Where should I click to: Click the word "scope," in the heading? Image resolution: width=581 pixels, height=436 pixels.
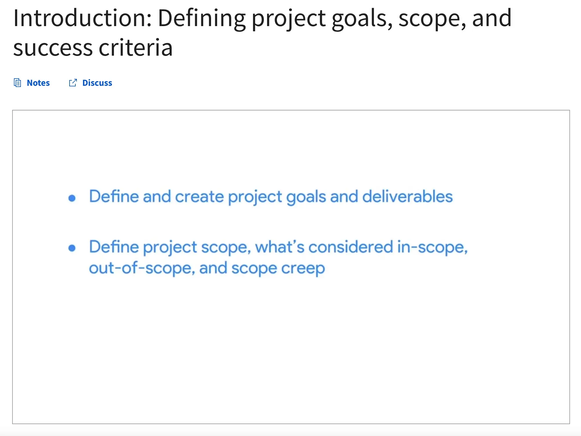tap(432, 19)
